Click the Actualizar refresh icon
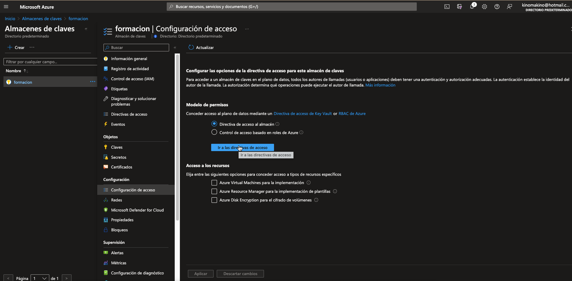Screen dimensions: 572x281 pos(191,48)
